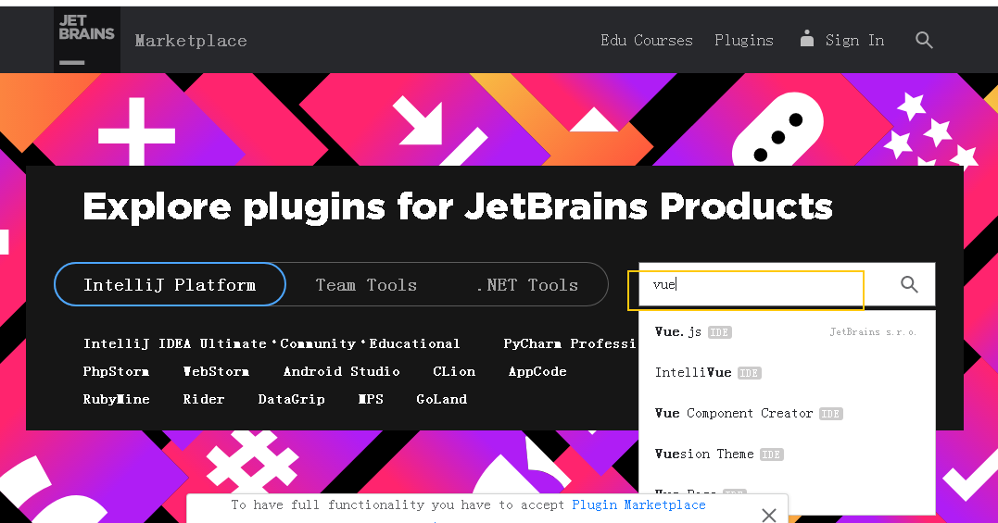
Task: Click the JetBrains s.r.o. vendor label
Action: pos(873,331)
